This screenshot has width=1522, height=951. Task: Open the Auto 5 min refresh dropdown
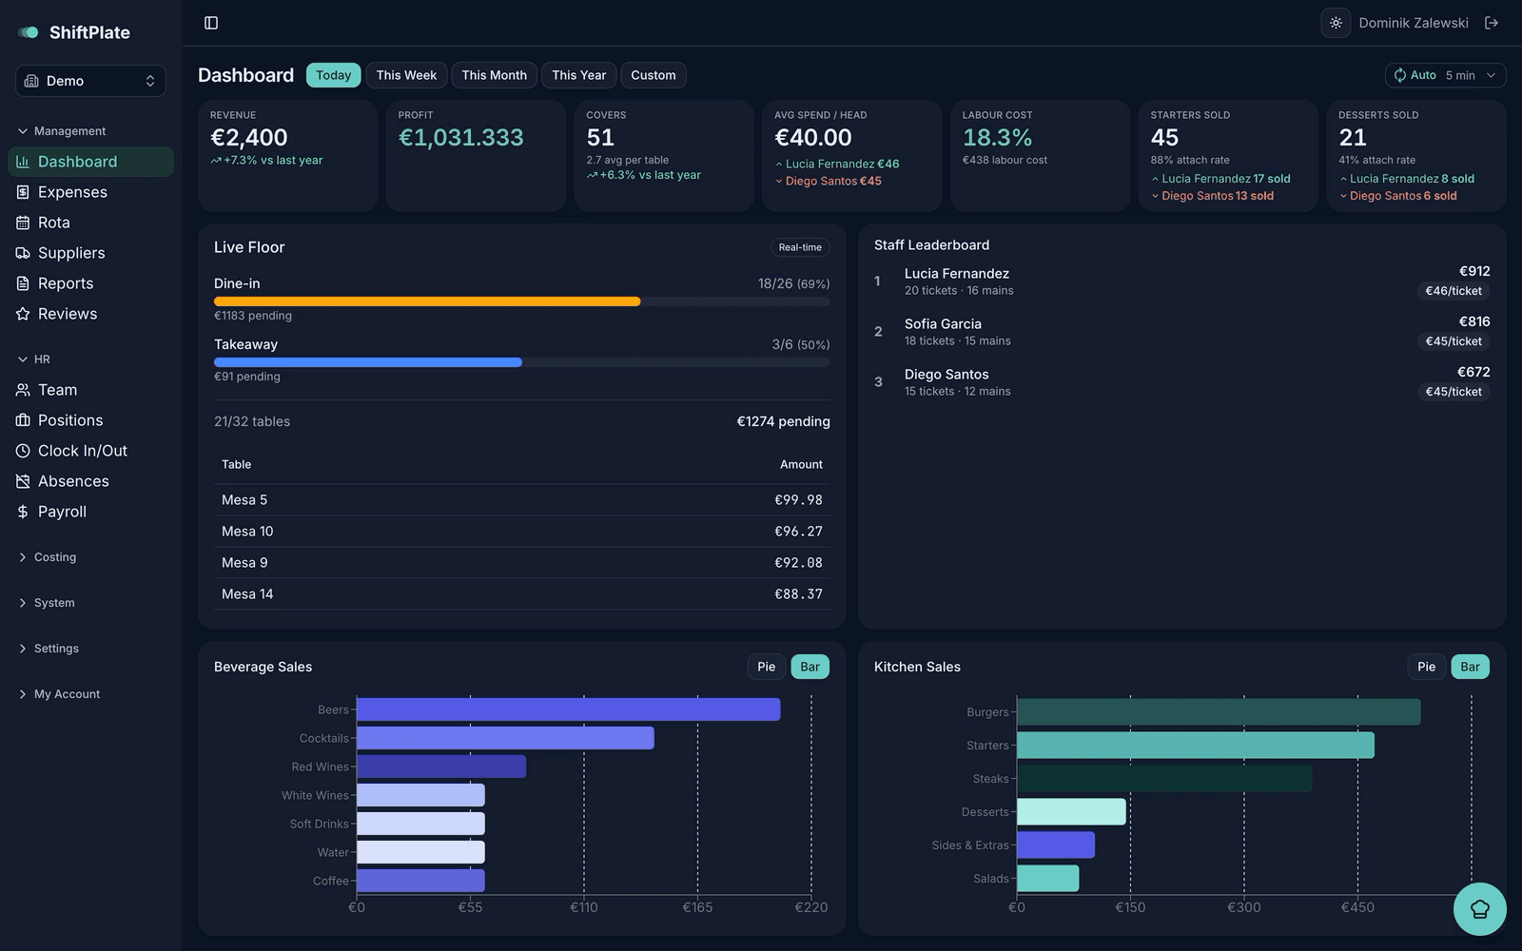click(x=1445, y=75)
